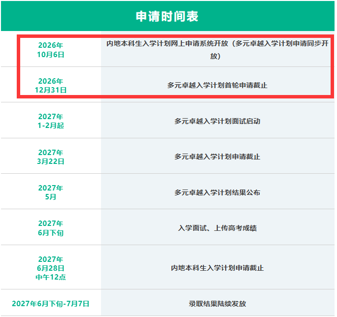Select the date 2027年 5月

point(51,192)
